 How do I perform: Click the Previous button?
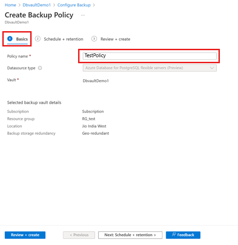pos(79,235)
